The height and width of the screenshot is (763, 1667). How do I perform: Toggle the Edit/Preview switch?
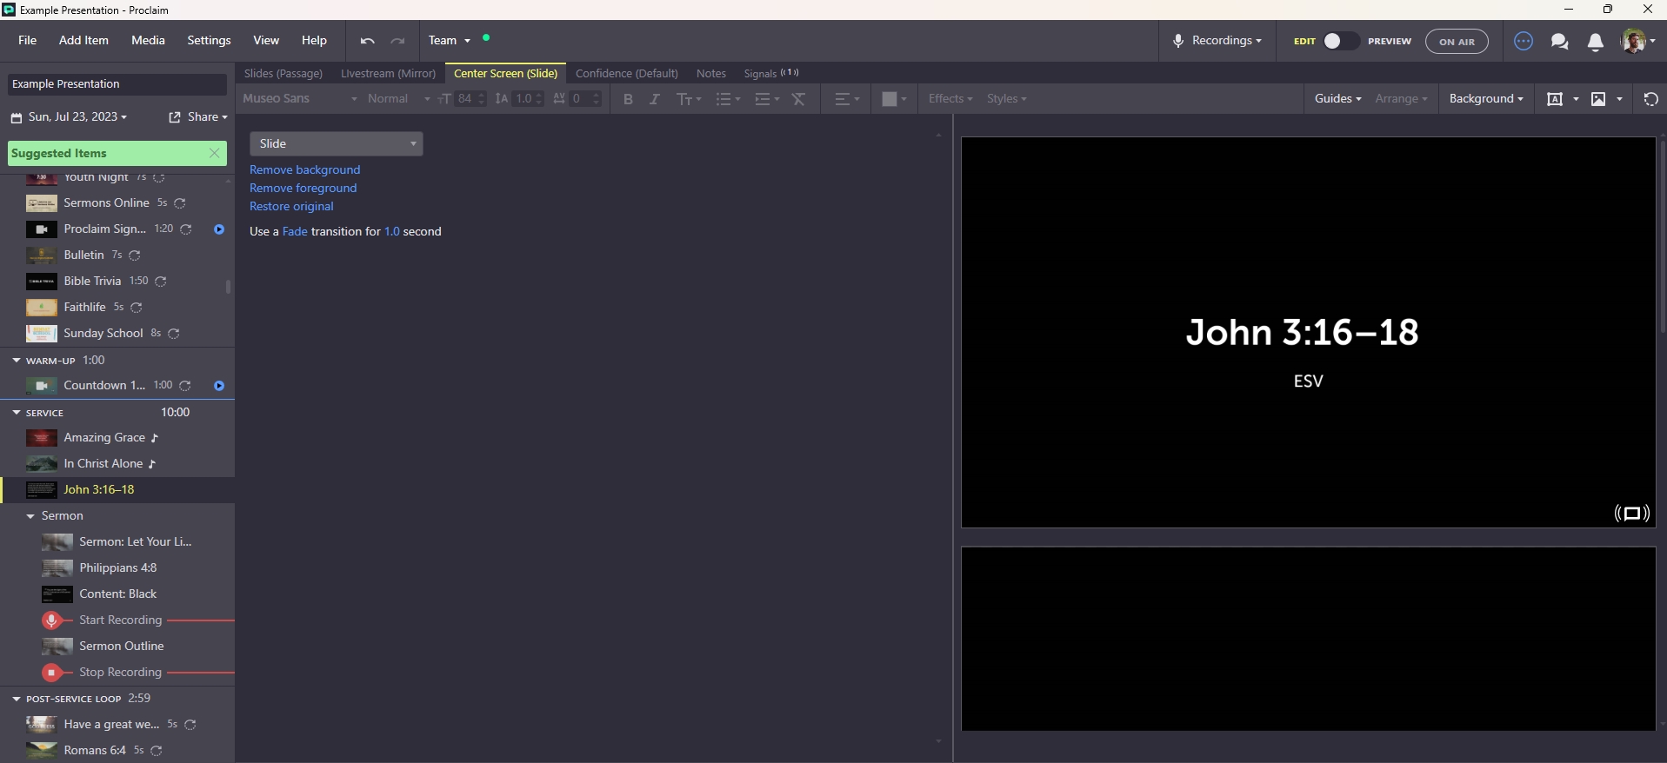pyautogui.click(x=1339, y=41)
